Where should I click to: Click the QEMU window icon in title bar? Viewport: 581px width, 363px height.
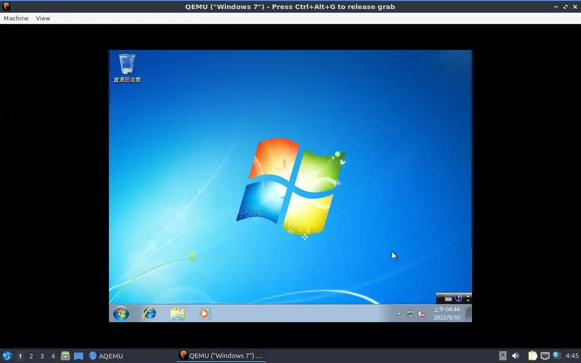[6, 7]
